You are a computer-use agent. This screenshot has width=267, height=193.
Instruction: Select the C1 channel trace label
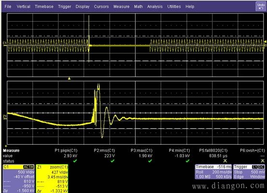pyautogui.click(x=4, y=43)
